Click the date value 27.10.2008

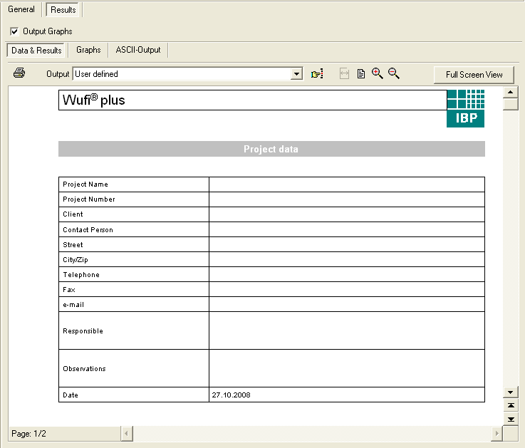pyautogui.click(x=231, y=395)
